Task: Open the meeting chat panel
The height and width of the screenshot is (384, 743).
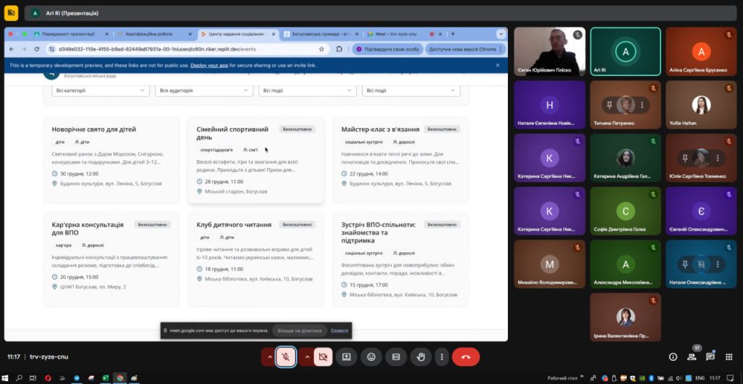Action: point(710,356)
